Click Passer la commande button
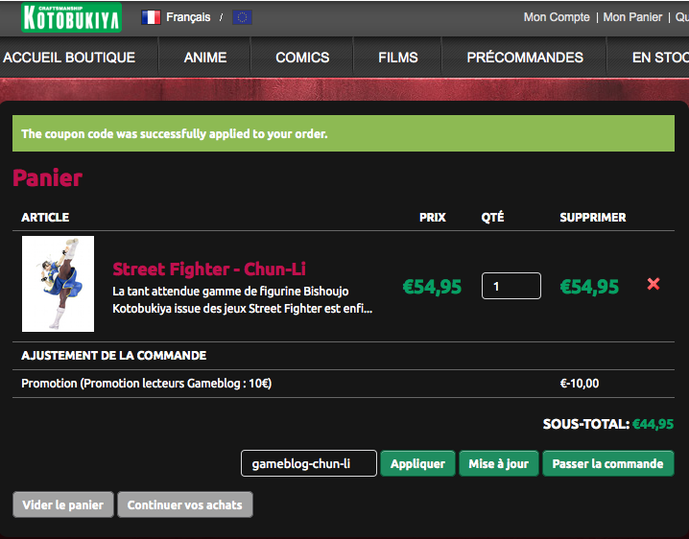The image size is (689, 539). [608, 463]
